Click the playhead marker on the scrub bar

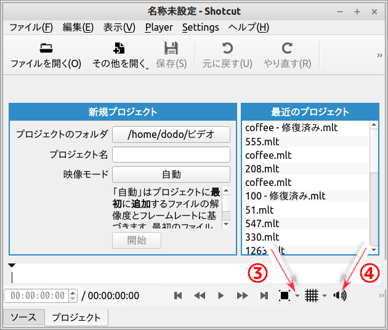coord(12,266)
